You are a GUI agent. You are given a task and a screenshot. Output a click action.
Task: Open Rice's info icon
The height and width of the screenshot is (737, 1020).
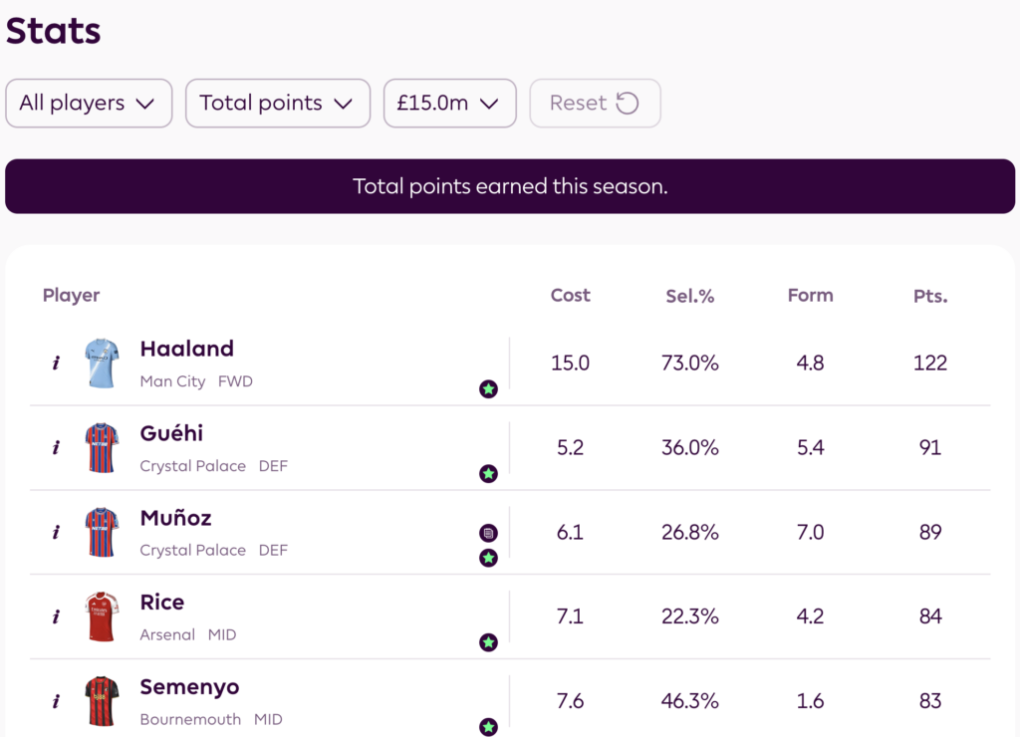click(56, 617)
